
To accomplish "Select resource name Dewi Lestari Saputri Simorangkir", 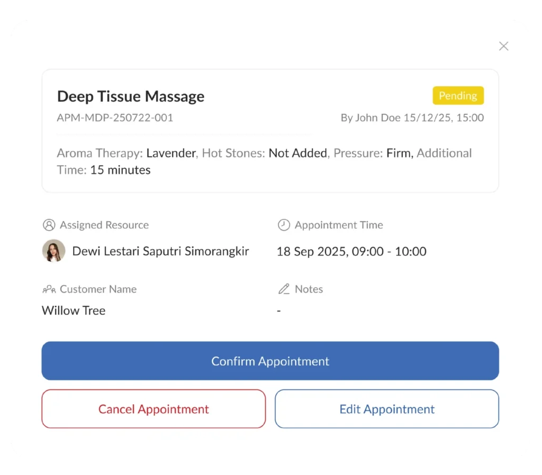I will point(160,251).
